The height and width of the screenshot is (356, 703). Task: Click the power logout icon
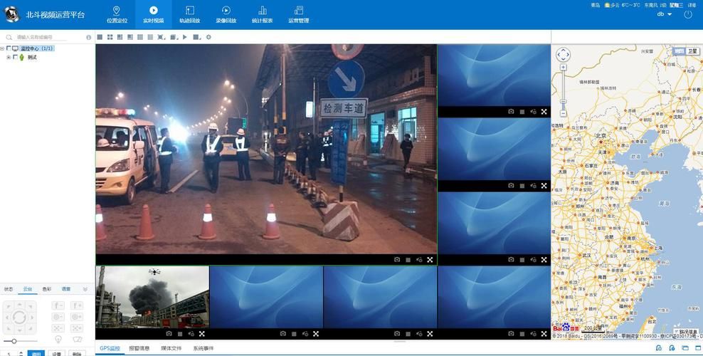pos(688,14)
